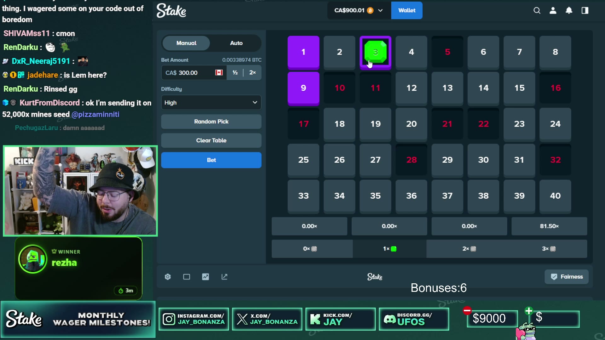Double the bet with 2× button
605x340 pixels.
coord(252,73)
